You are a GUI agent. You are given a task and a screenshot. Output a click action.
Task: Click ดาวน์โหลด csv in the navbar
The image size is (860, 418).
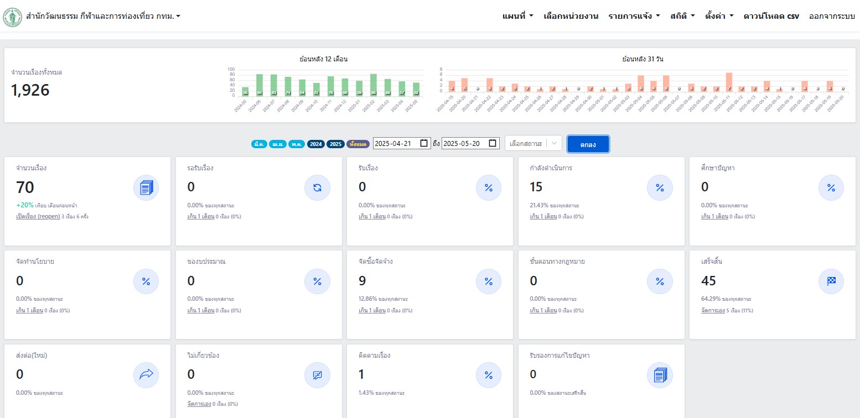click(x=771, y=17)
